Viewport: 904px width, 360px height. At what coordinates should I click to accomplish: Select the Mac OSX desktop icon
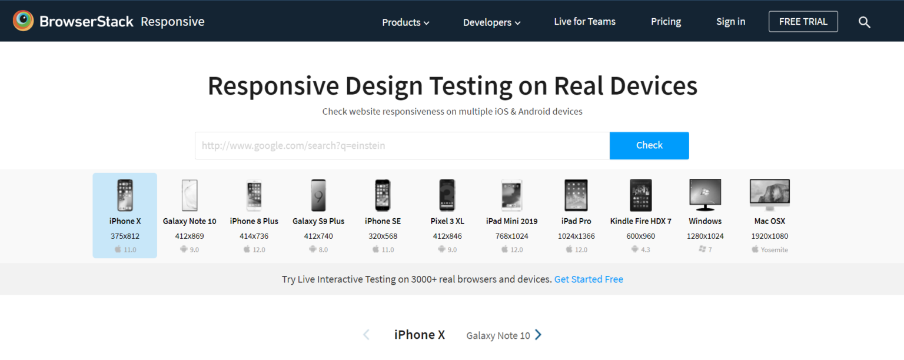click(769, 195)
